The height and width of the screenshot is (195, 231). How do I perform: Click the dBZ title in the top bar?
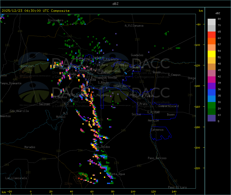(x=115, y=4)
